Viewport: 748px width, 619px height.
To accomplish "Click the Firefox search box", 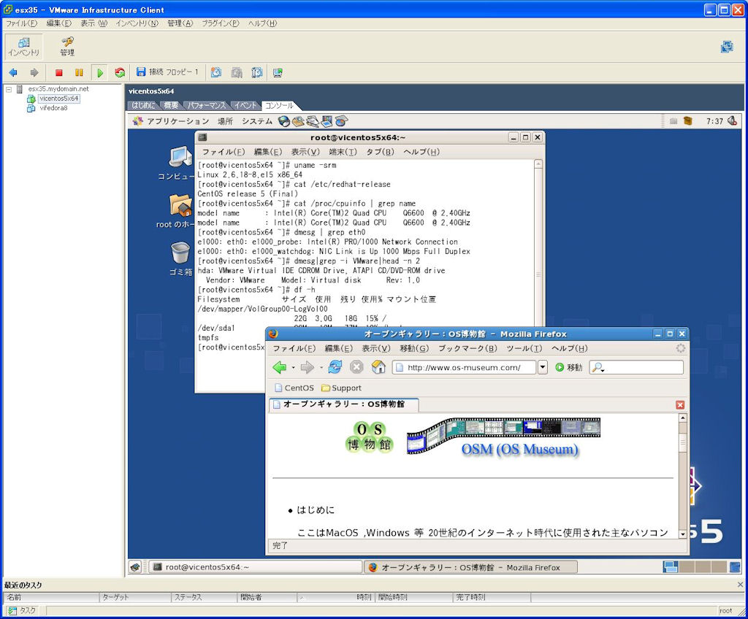I will coord(636,367).
